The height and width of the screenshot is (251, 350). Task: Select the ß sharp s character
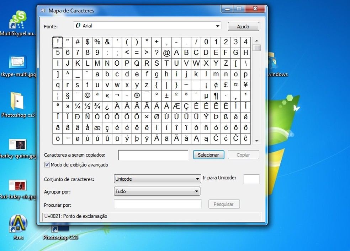point(226,117)
